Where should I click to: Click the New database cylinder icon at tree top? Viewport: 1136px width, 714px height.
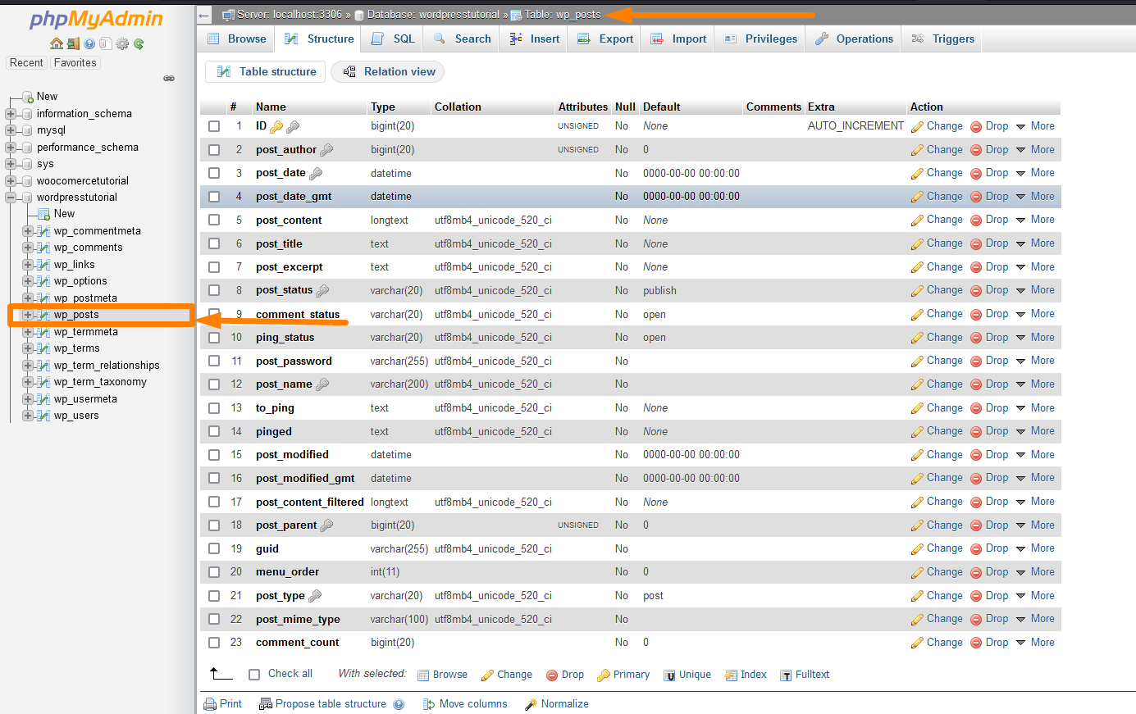[27, 97]
